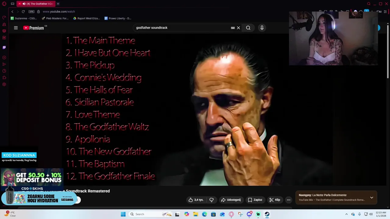Open system volume control in tray
This screenshot has height=219, width=390.
[x=371, y=214]
